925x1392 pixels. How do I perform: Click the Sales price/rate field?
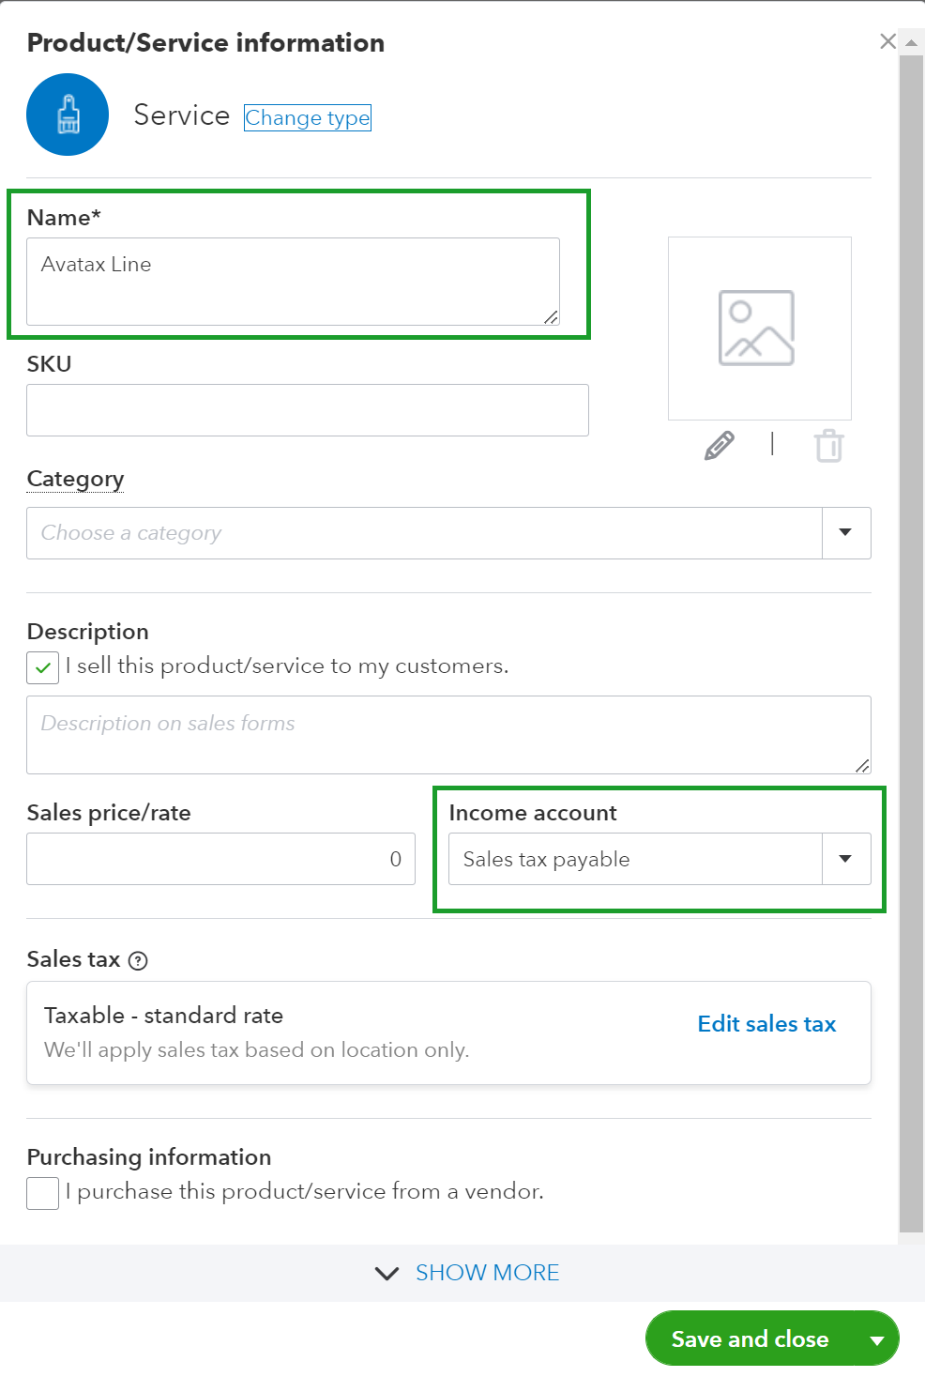[220, 859]
